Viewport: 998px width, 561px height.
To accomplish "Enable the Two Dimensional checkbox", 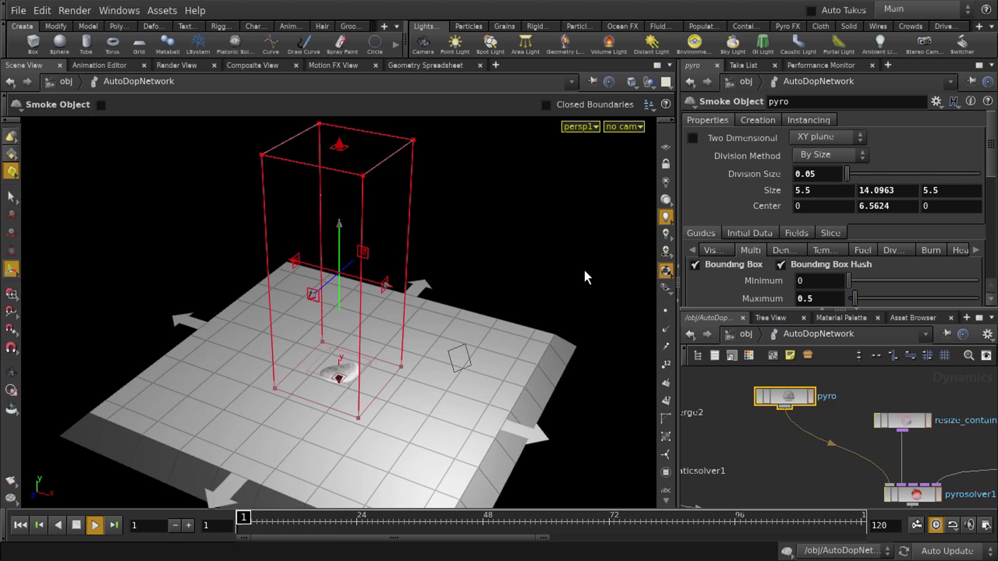I will 692,138.
